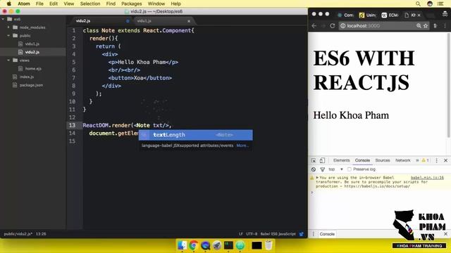Collapse the es6 project root folder

click(3, 19)
